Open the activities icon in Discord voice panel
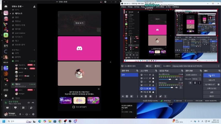The height and width of the screenshot is (124, 221). click(23, 108)
